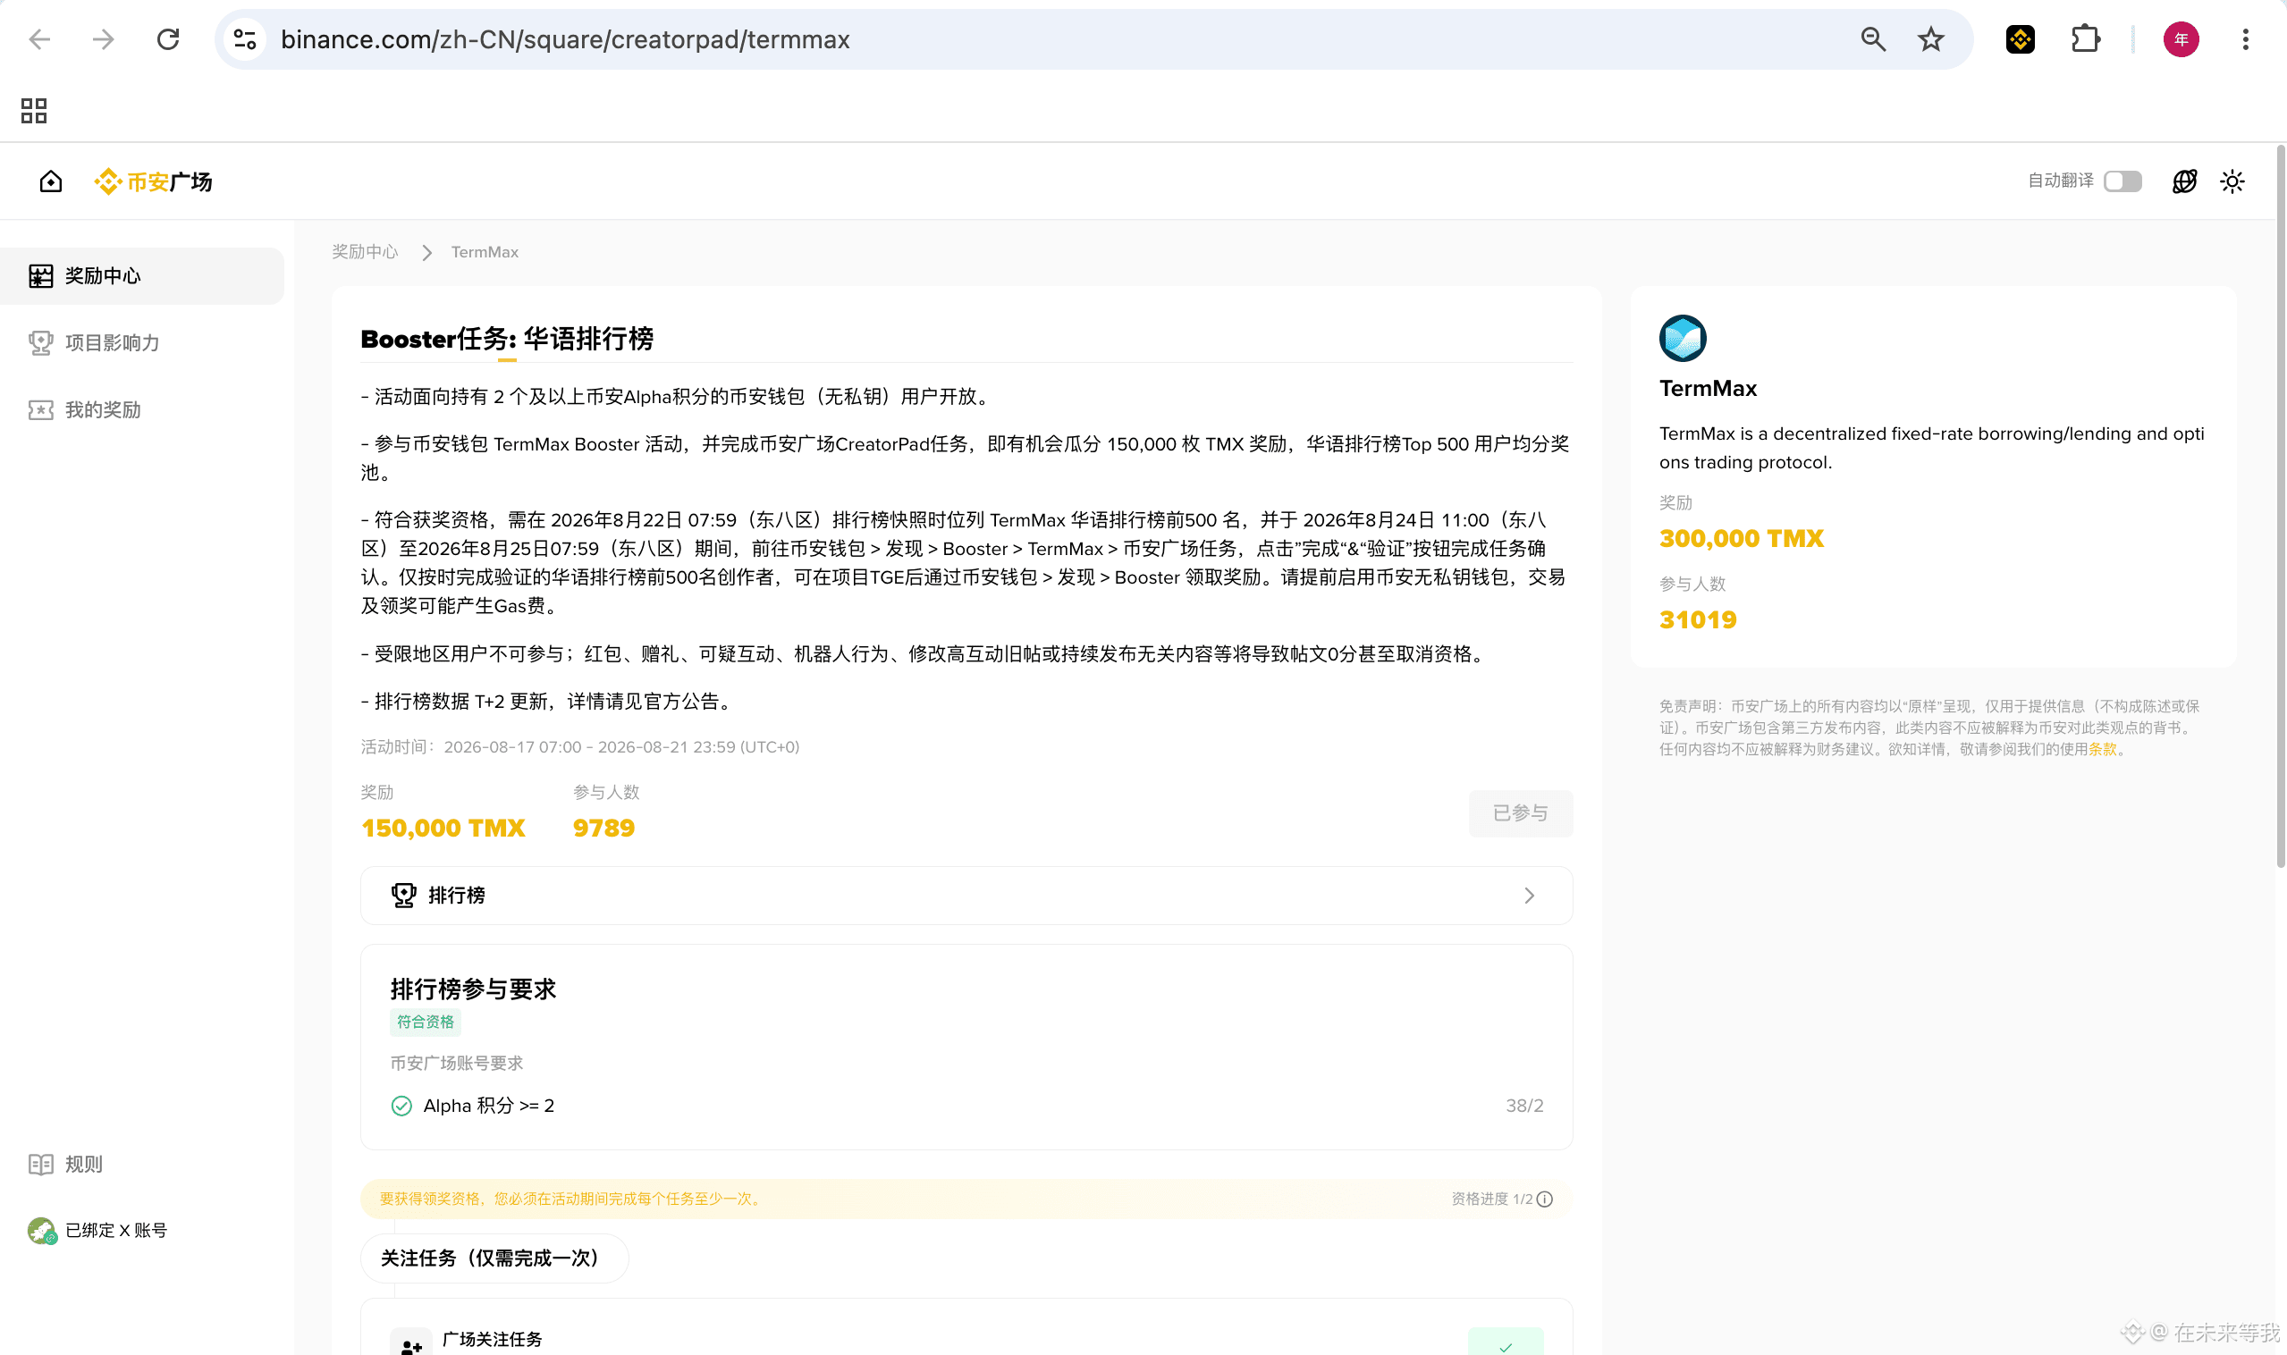Click the 符合资格 eligibility tag
The image size is (2287, 1355).
coord(426,1022)
